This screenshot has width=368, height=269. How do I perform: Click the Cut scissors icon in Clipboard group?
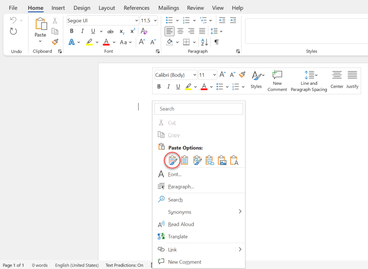click(55, 20)
